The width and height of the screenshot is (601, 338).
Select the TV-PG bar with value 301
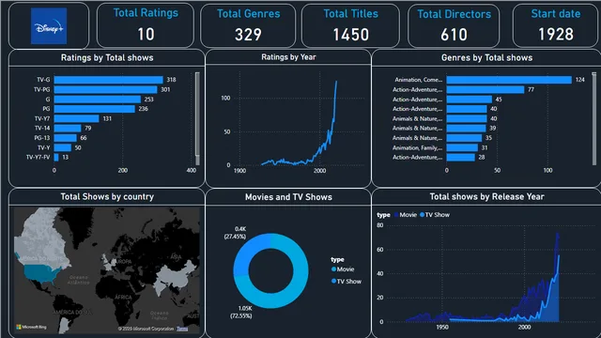(105, 90)
